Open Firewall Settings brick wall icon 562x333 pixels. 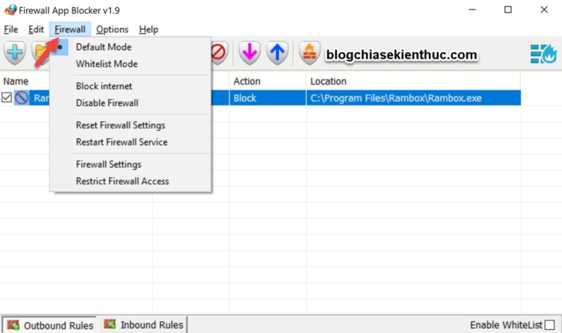click(x=310, y=53)
